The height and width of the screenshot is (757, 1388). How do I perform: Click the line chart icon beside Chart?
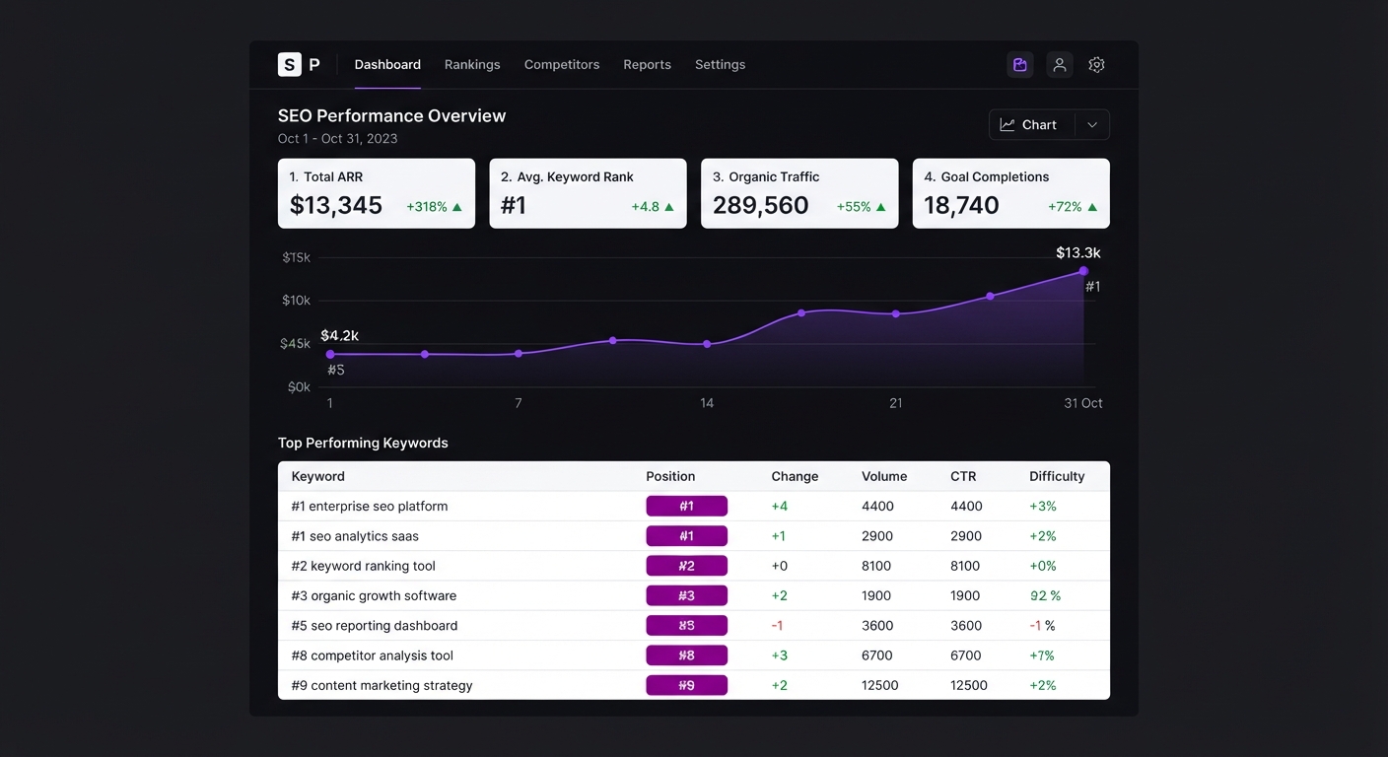pyautogui.click(x=1007, y=125)
